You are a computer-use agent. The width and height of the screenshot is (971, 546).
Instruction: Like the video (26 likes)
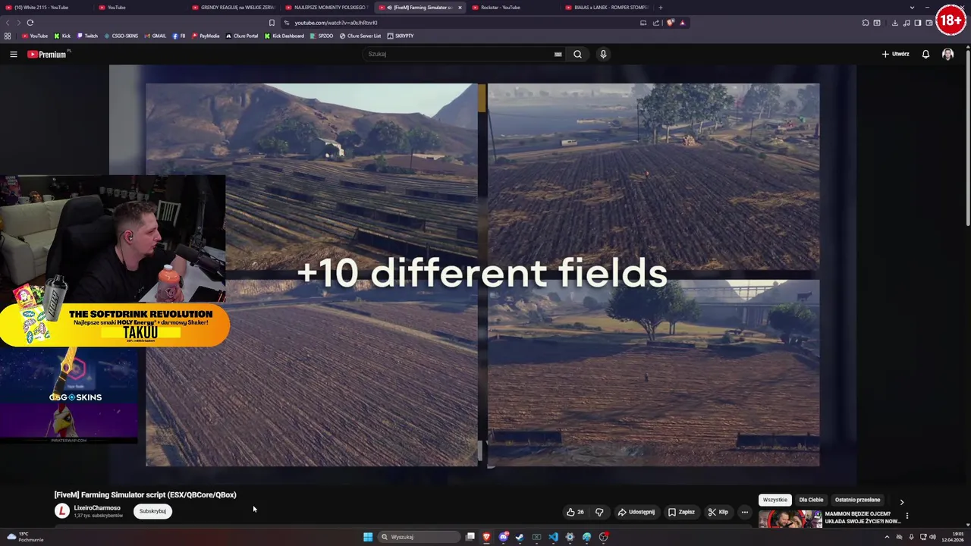click(575, 512)
